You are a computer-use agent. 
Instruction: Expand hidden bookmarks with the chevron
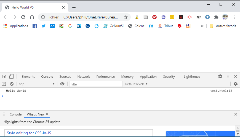tap(202, 26)
